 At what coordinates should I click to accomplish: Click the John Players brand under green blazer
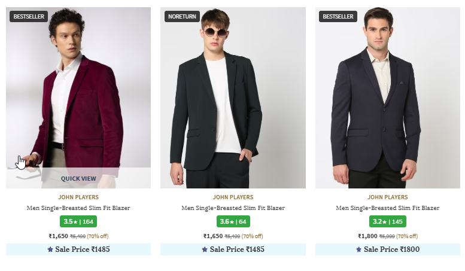coord(233,197)
